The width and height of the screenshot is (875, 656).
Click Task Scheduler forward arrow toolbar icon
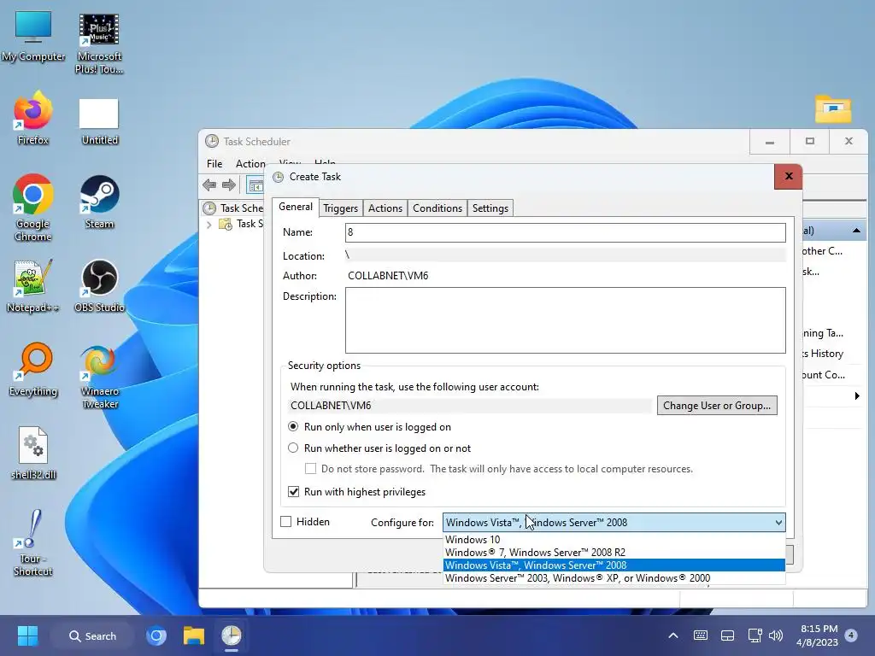pyautogui.click(x=229, y=185)
